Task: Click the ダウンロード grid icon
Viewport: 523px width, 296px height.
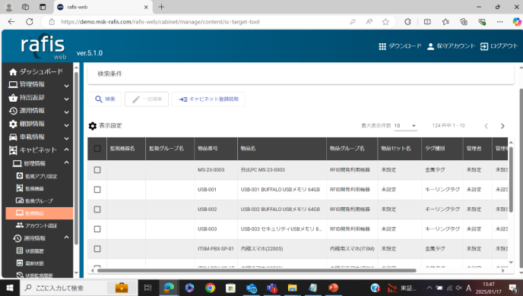Action: point(382,46)
